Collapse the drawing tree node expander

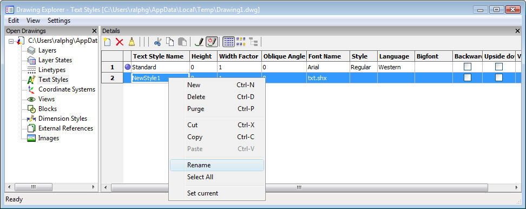11,42
